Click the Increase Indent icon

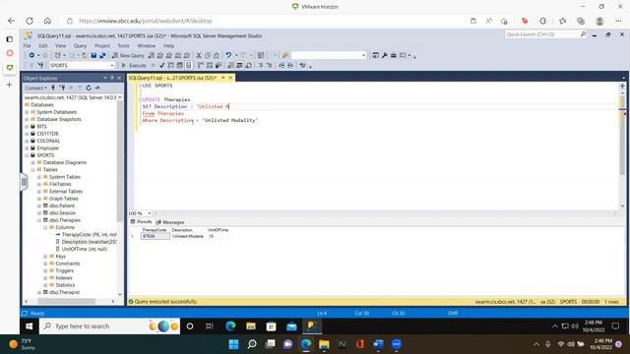[290, 66]
